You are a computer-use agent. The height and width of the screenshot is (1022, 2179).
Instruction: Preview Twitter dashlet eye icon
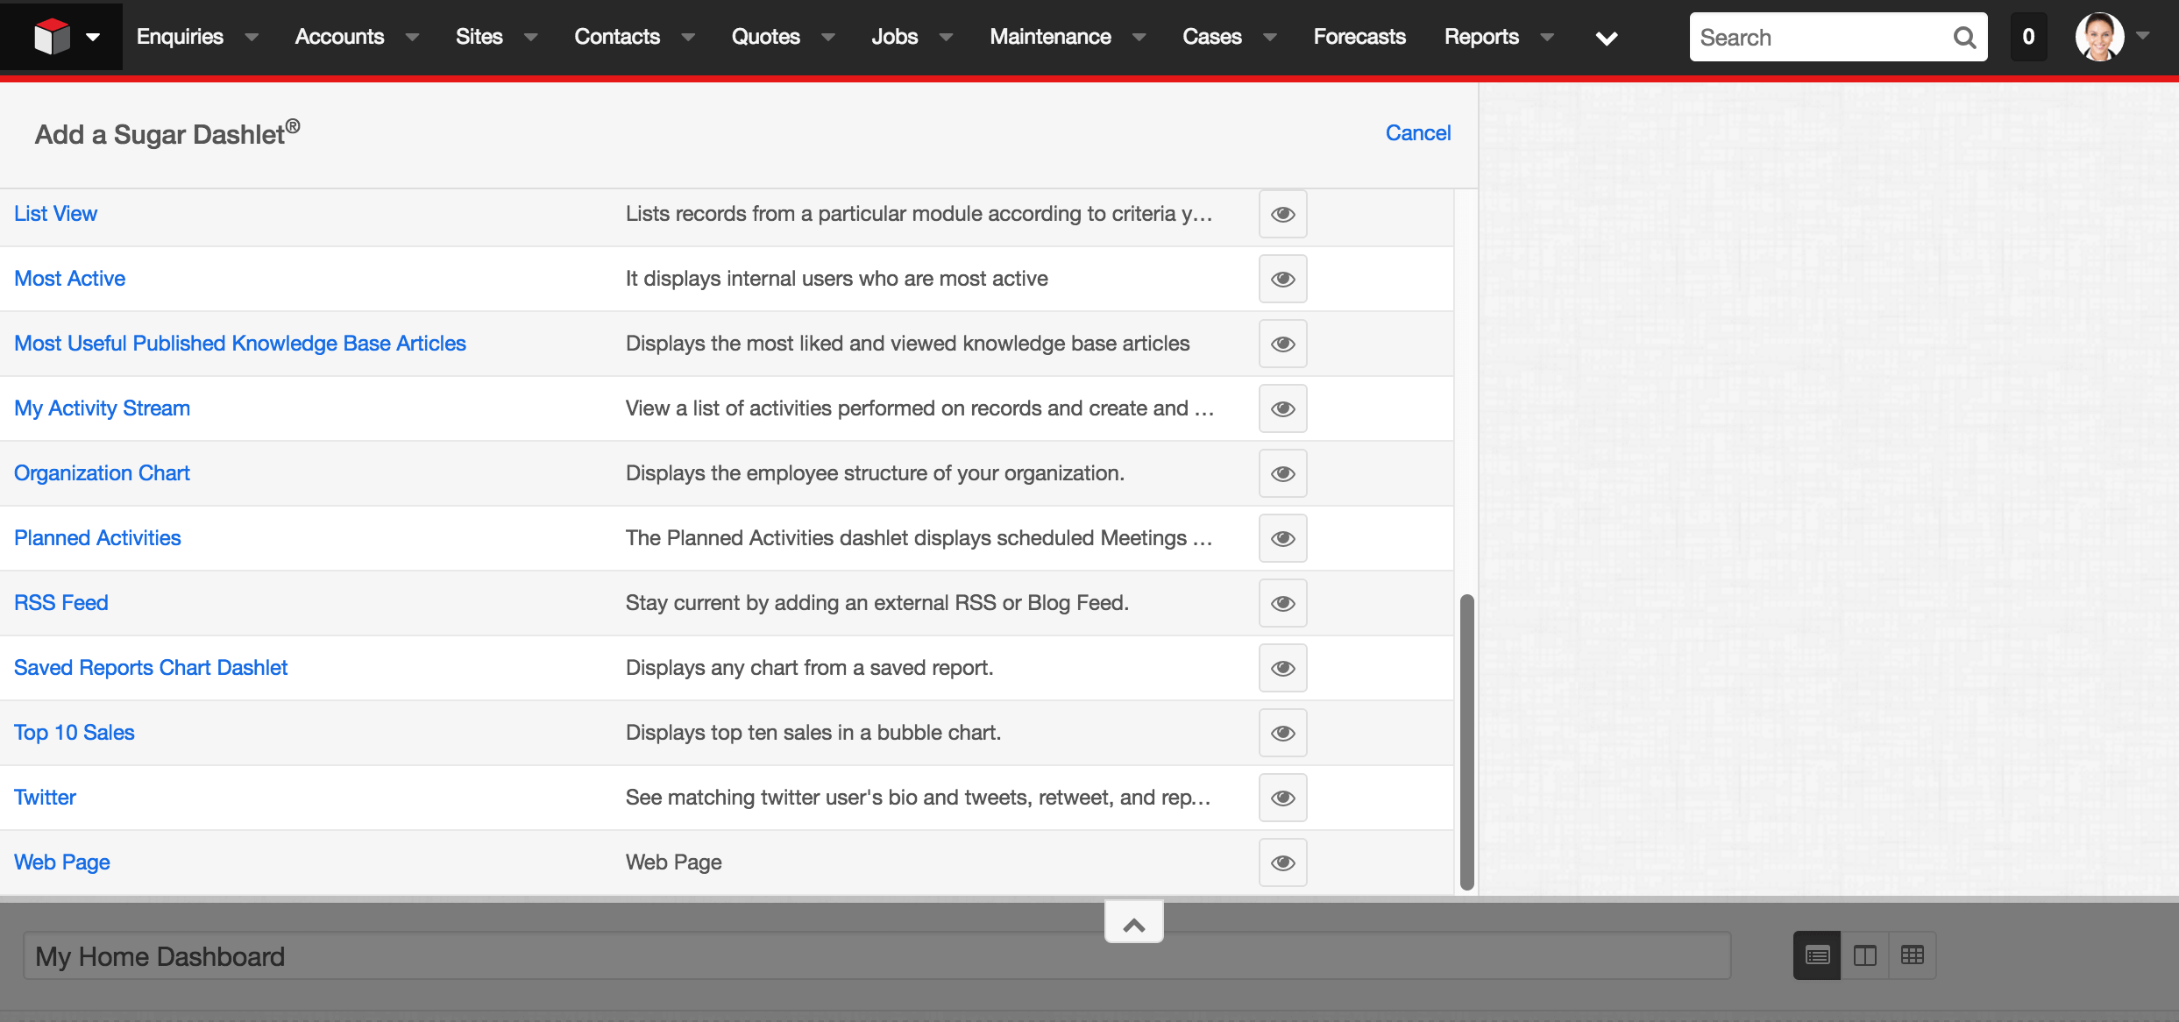pyautogui.click(x=1282, y=798)
